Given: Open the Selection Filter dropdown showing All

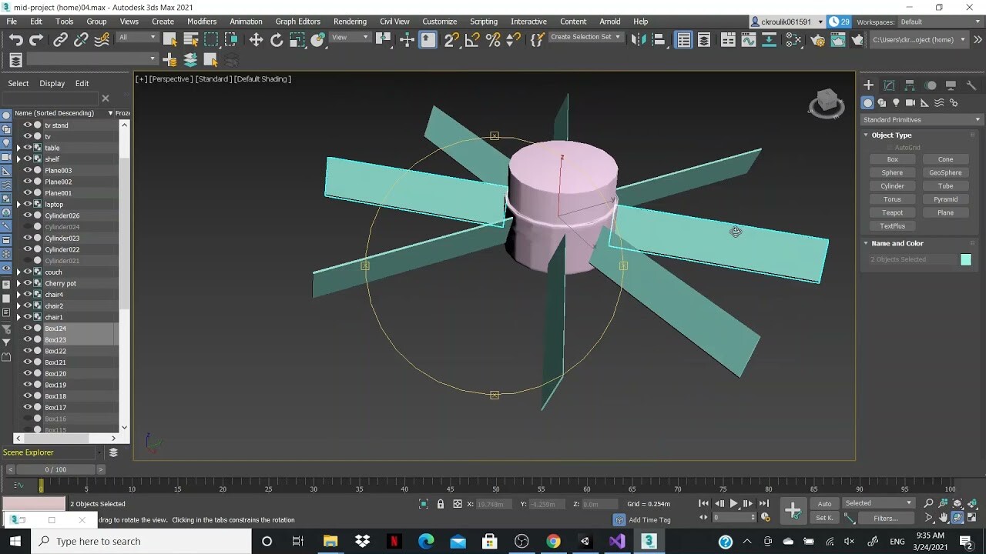Looking at the screenshot, I should [x=137, y=36].
